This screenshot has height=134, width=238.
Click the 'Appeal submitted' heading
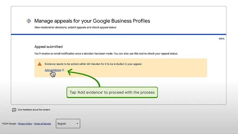coord(48,47)
